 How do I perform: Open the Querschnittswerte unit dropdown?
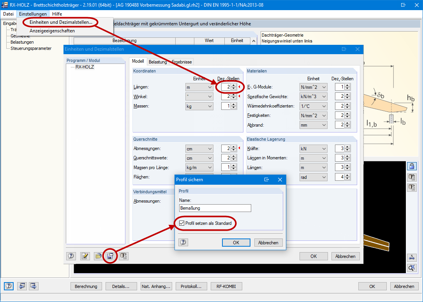click(199, 158)
